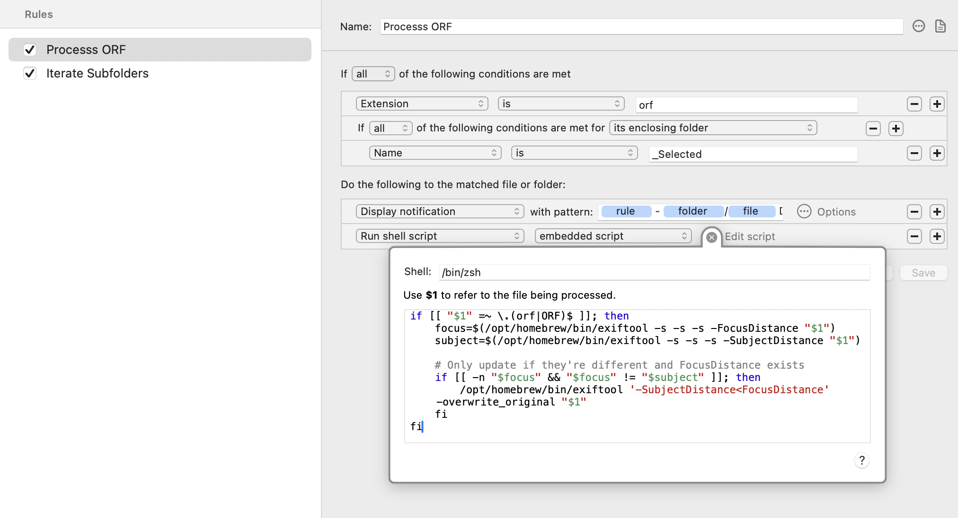Open the 'its enclosing folder' dropdown
The height and width of the screenshot is (518, 958).
[x=712, y=128]
